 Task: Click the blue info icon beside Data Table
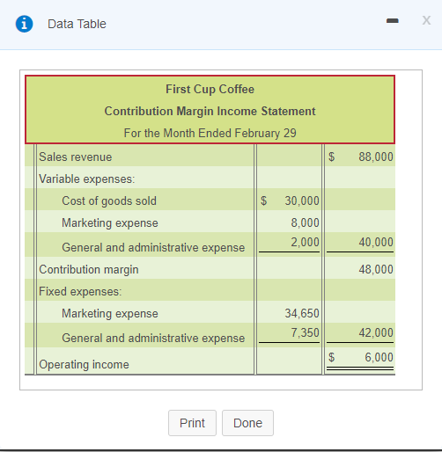tap(24, 24)
